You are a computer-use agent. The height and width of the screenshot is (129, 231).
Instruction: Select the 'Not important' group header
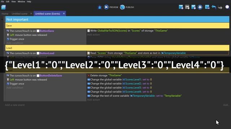[117, 19]
